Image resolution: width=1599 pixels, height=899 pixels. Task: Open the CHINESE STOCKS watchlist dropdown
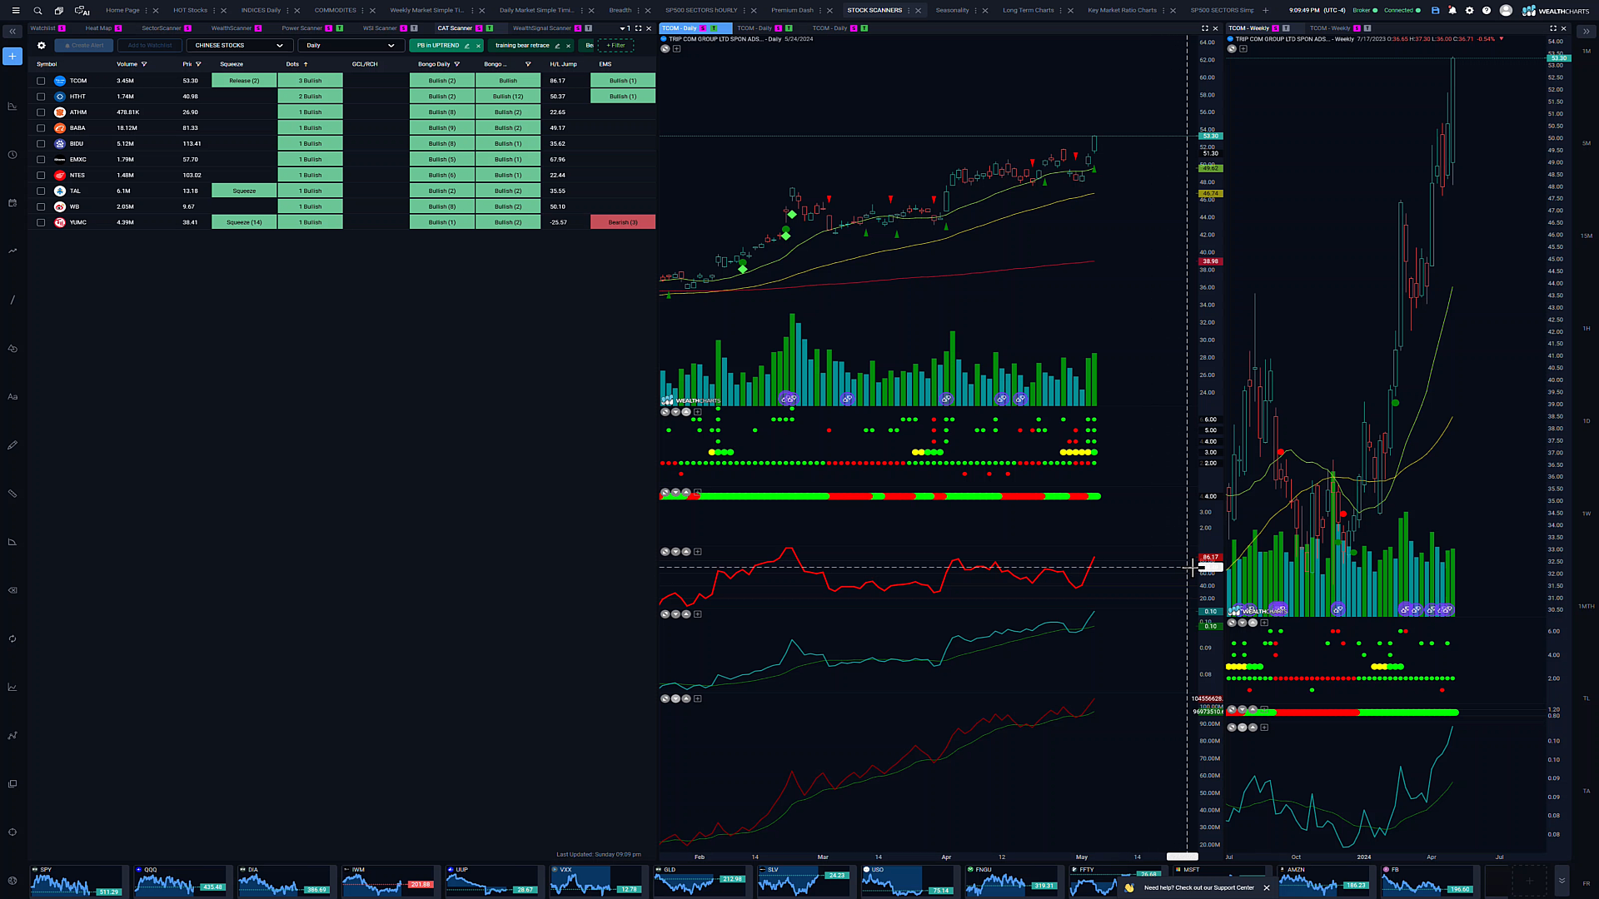coord(240,46)
